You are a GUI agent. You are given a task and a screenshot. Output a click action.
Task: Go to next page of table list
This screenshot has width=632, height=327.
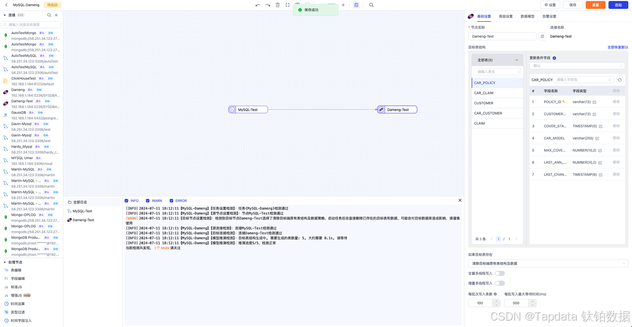point(516,239)
